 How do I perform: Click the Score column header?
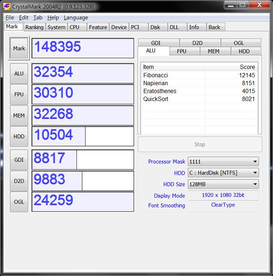pos(231,67)
